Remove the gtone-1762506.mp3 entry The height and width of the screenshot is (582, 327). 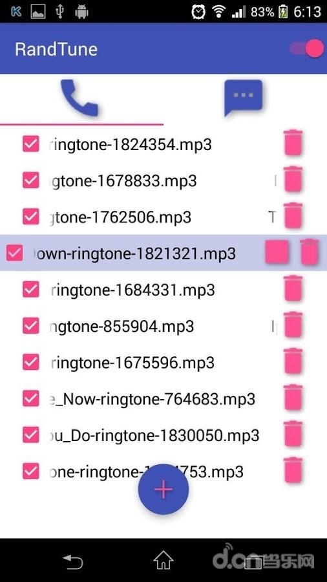[x=293, y=215]
